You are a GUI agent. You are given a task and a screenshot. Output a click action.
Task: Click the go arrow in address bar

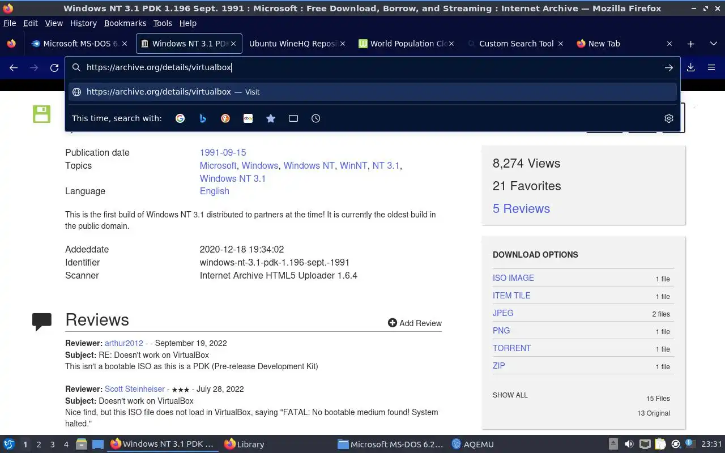point(669,67)
